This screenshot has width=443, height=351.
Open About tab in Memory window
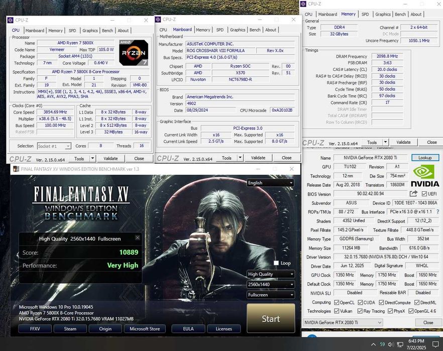416,14
